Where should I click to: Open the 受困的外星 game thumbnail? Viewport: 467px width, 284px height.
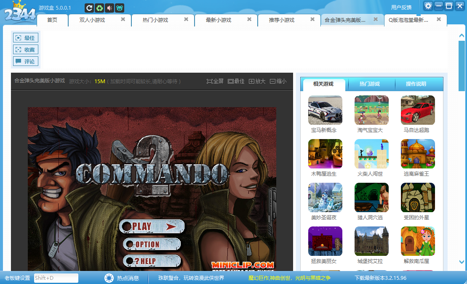coord(418,197)
